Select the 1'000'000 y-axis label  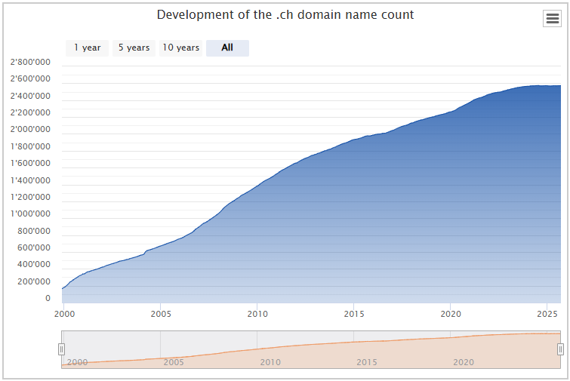click(30, 214)
